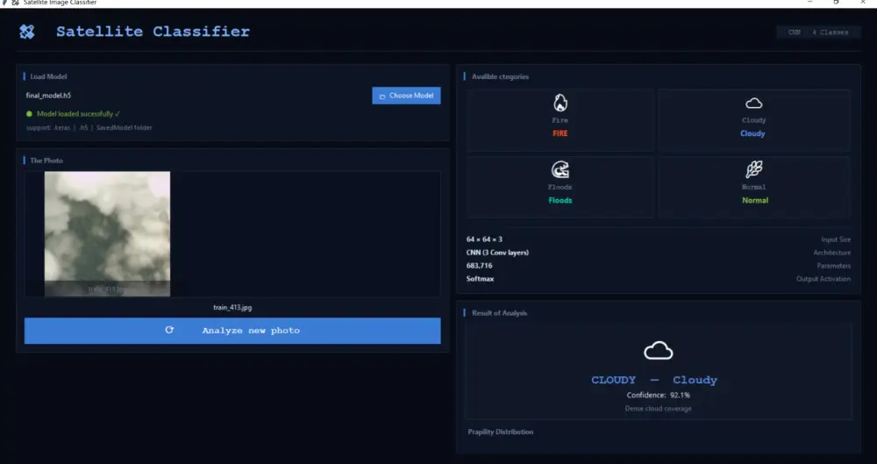Click the train_413.jpg caption below the photo
The width and height of the screenshot is (877, 464).
pos(232,307)
